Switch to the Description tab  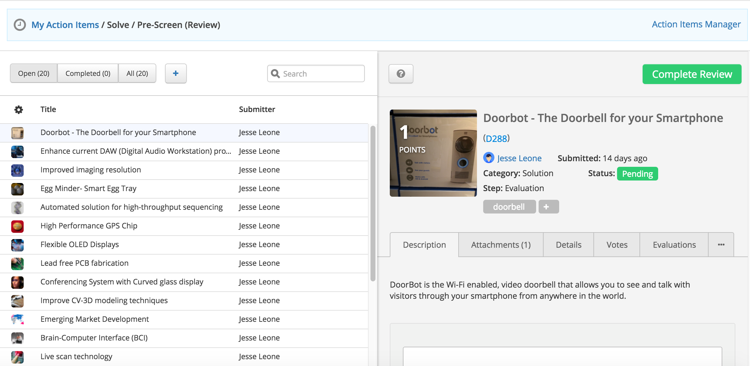pos(424,245)
